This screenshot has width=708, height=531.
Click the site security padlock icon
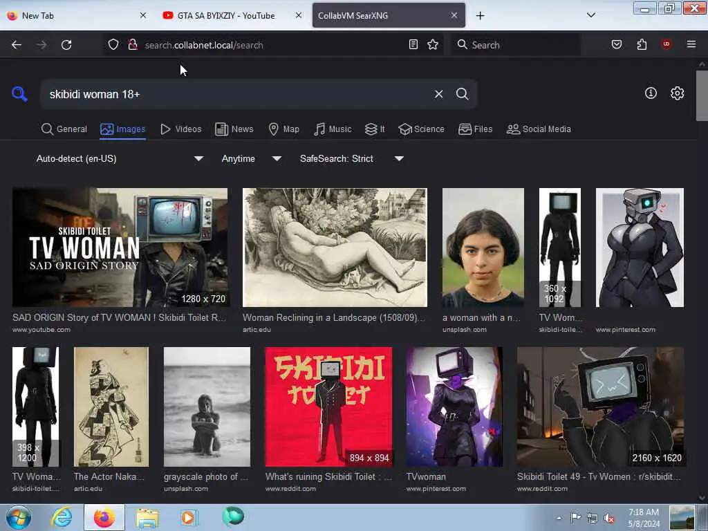(132, 44)
